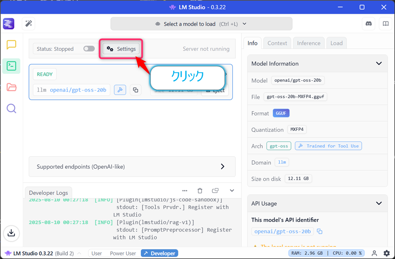
Task: Click the llm openai/gpt-oss-20b model name
Action: point(72,90)
